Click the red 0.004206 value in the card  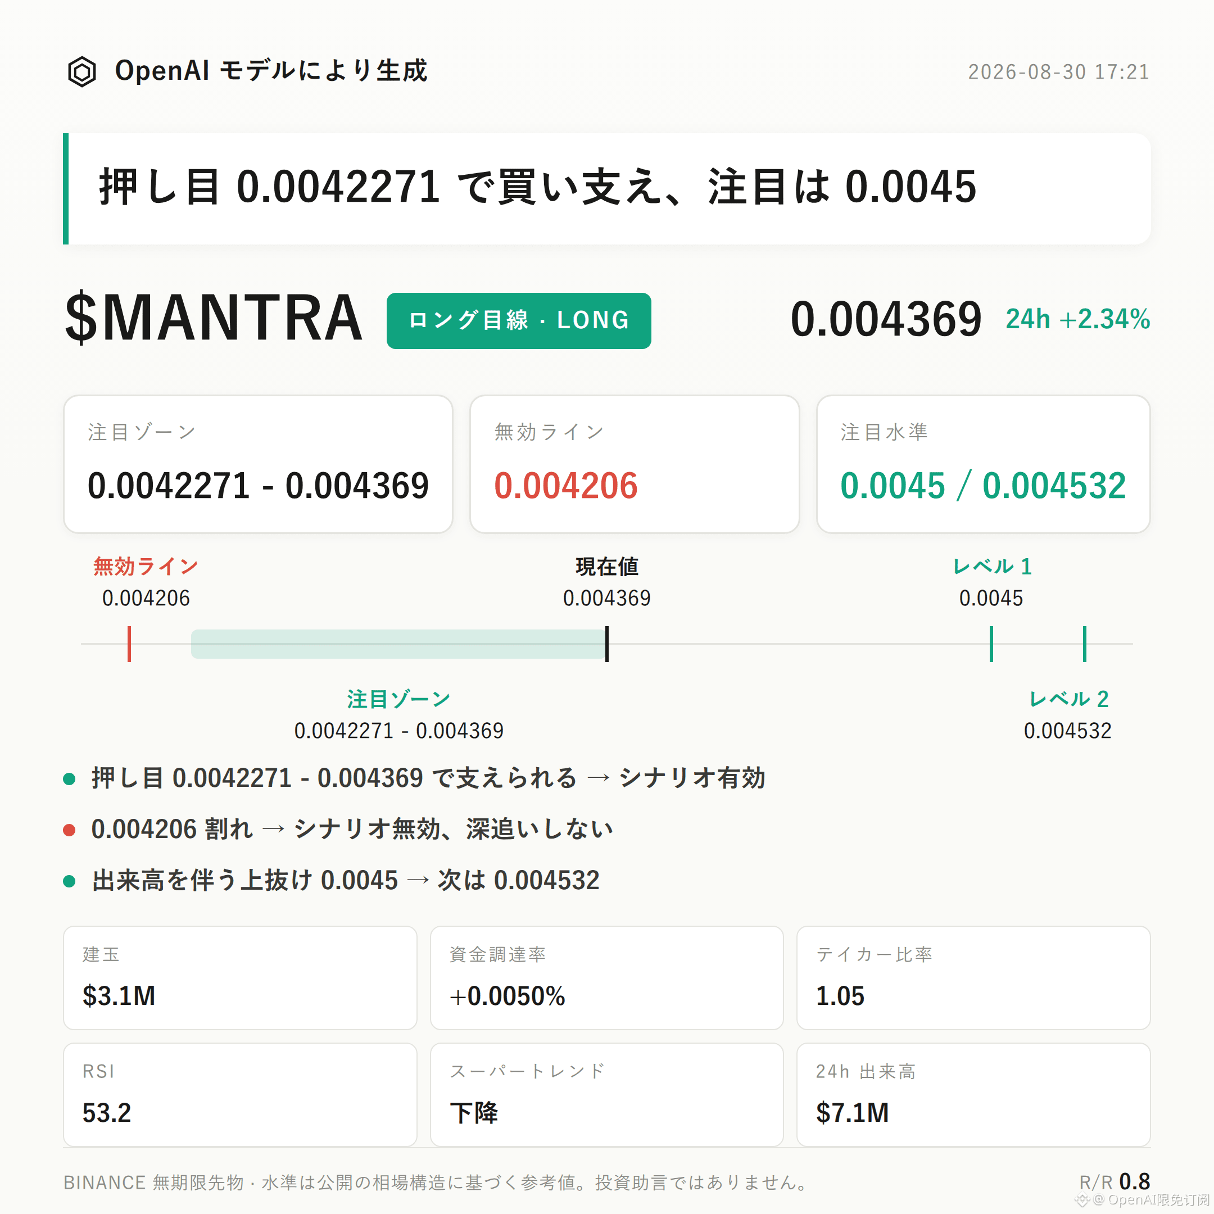coord(565,486)
